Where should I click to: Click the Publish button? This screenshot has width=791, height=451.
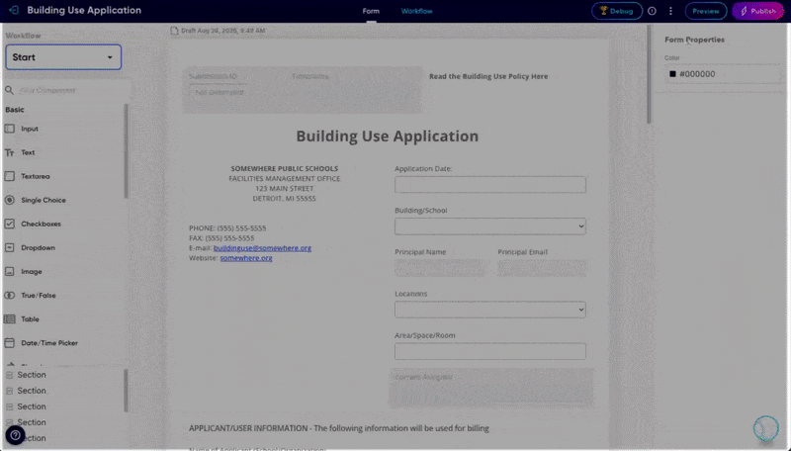758,11
